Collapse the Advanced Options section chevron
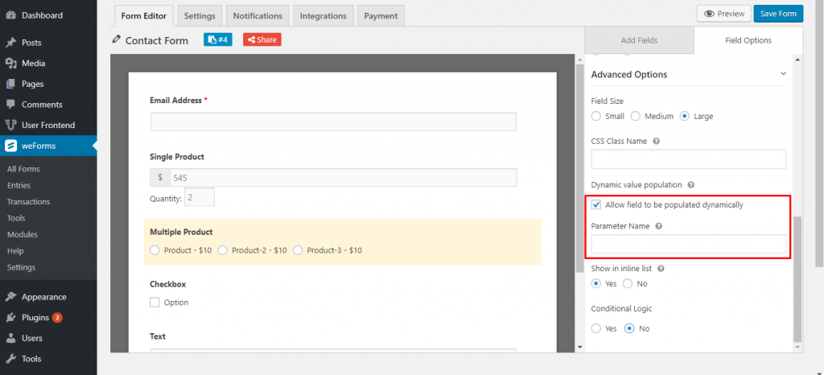 point(783,74)
